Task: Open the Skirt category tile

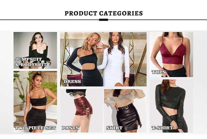Action: coord(125,111)
